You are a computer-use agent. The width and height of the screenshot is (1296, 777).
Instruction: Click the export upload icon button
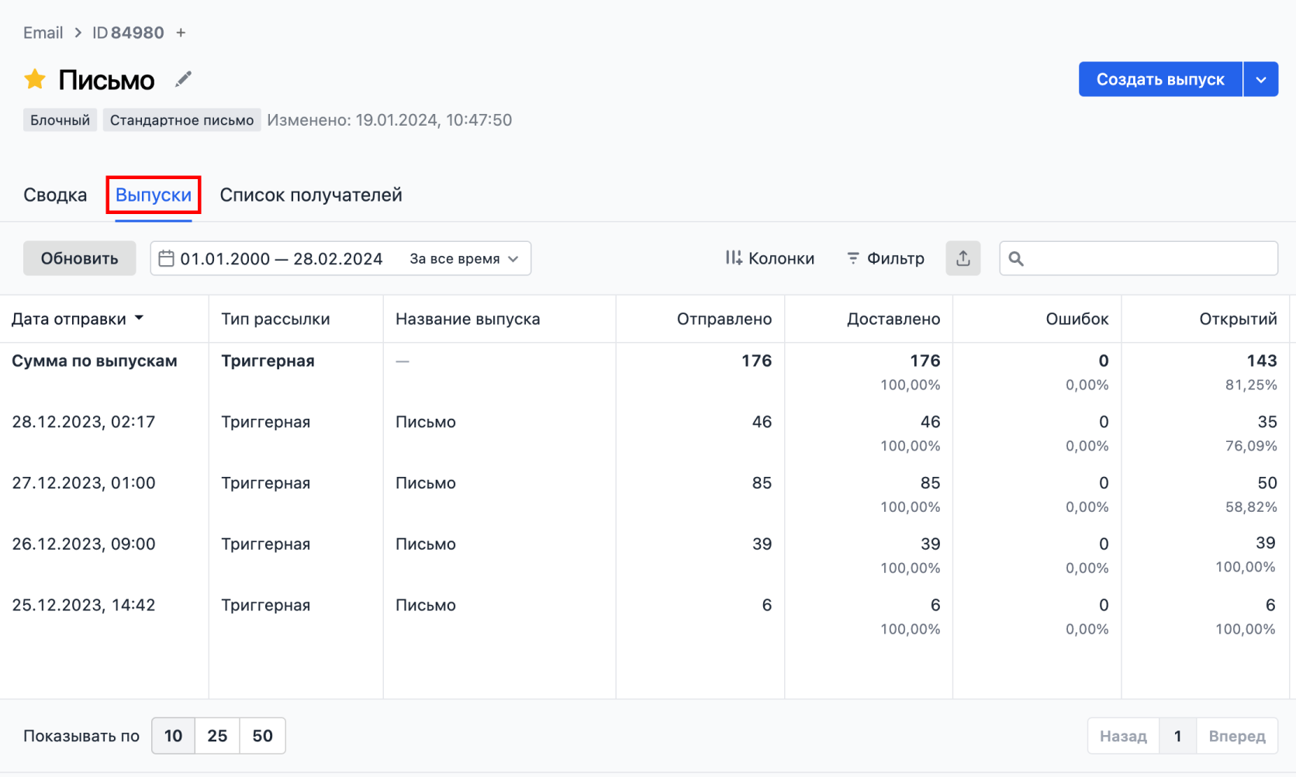click(962, 258)
